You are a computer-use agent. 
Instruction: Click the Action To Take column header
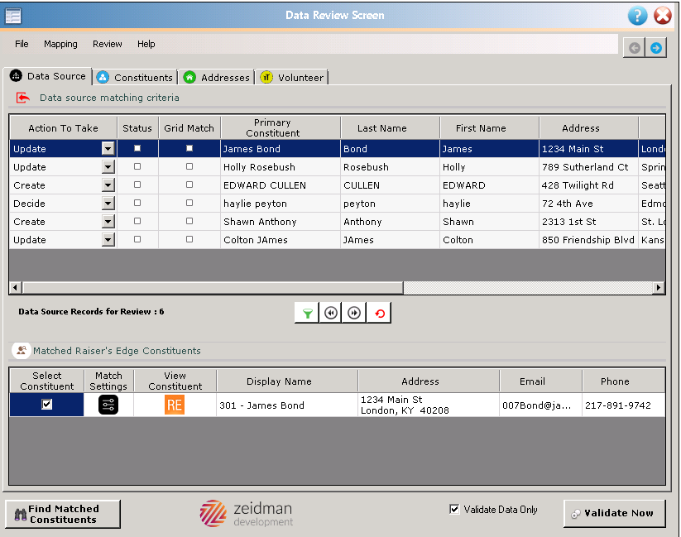(64, 127)
